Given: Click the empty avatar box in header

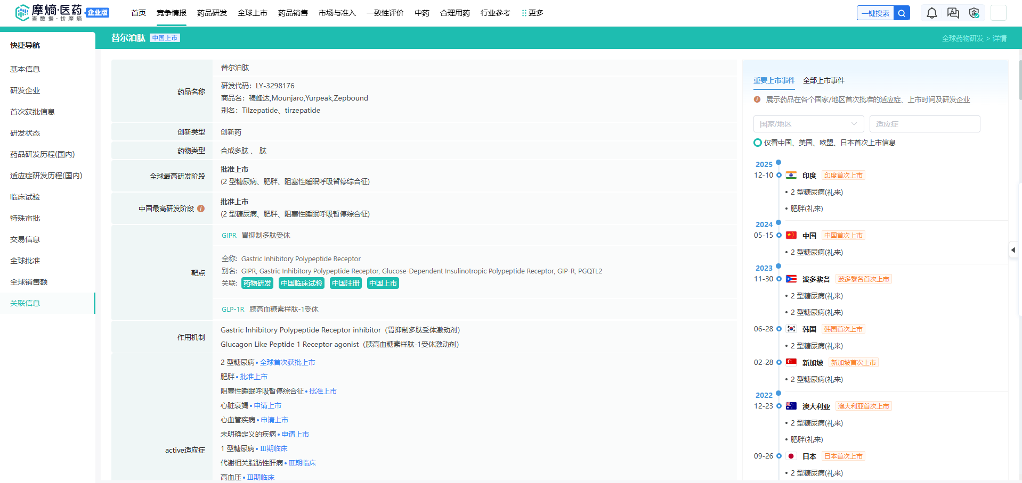Looking at the screenshot, I should (x=999, y=13).
